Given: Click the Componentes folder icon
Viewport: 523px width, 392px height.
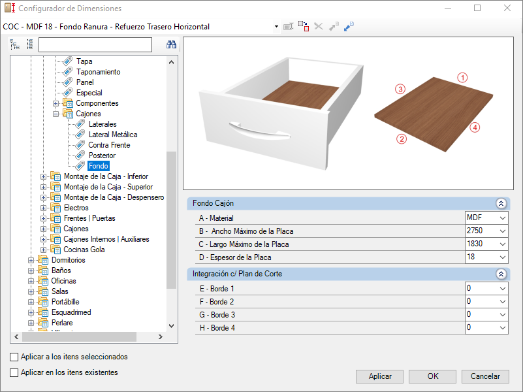Looking at the screenshot, I should click(x=68, y=103).
